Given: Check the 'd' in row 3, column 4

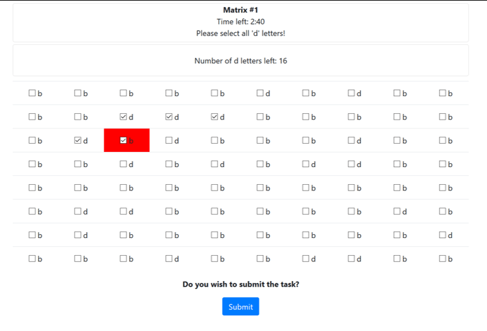Looking at the screenshot, I should tap(169, 141).
